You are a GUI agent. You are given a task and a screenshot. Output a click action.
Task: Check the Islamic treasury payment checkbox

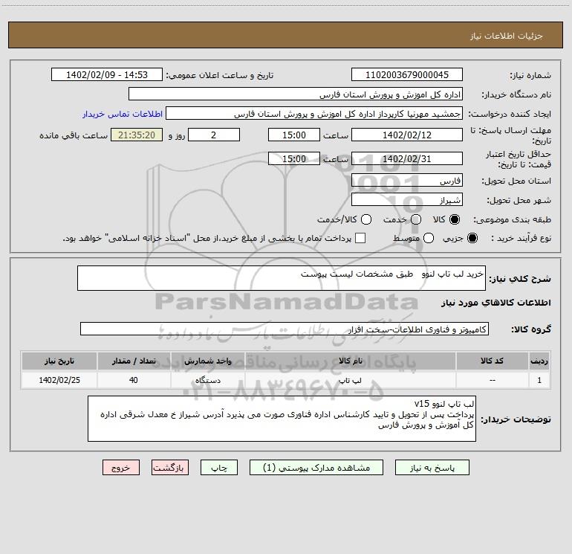point(360,238)
